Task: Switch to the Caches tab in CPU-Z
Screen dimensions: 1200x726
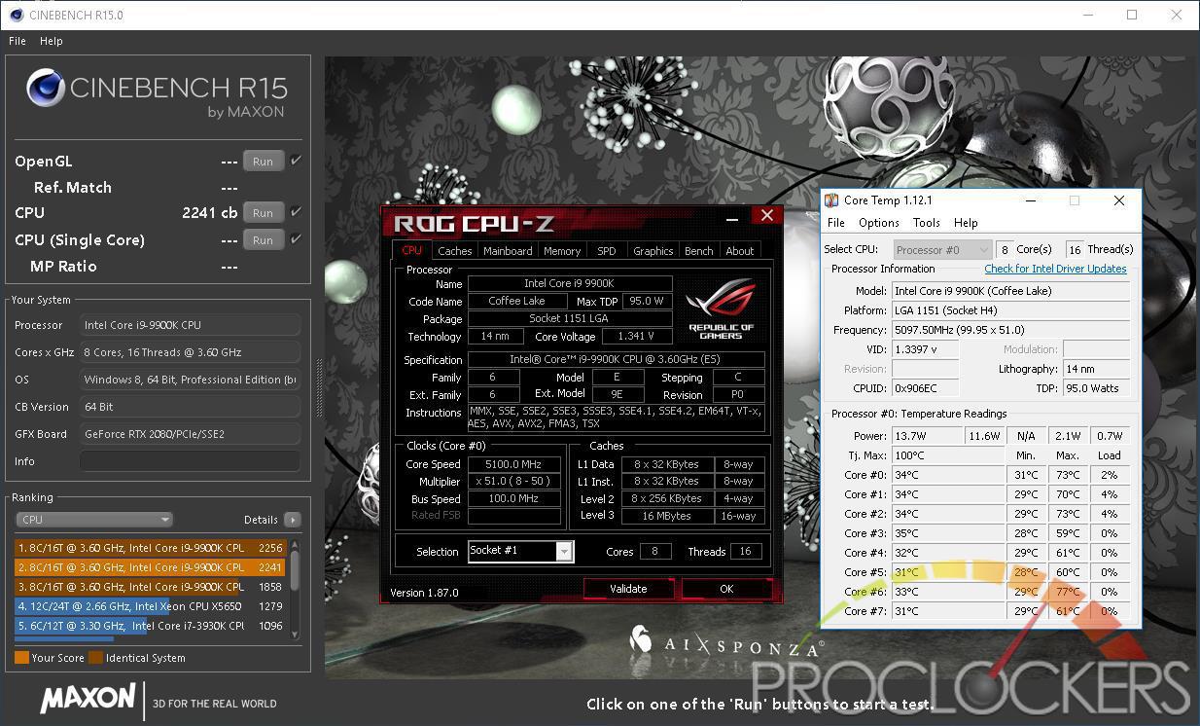Action: (454, 250)
